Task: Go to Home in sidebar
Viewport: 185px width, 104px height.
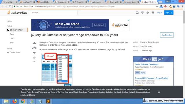Action: pyautogui.click(x=9, y=21)
